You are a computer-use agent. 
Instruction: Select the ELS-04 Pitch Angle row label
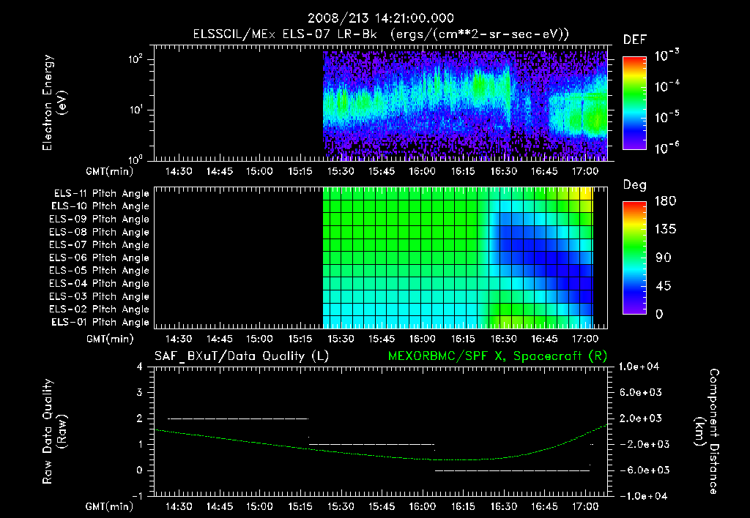click(x=100, y=284)
